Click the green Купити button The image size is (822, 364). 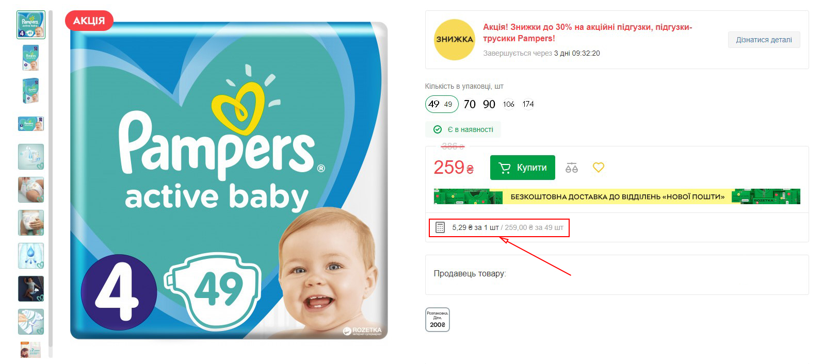523,168
